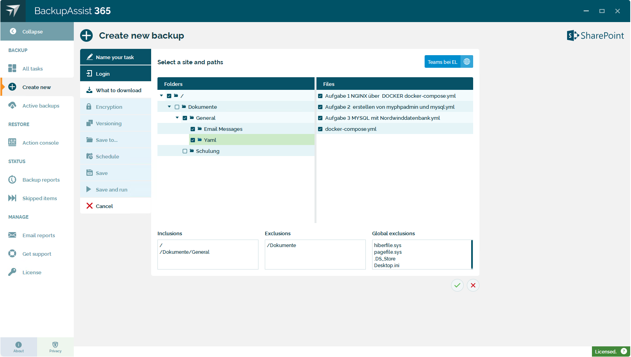This screenshot has height=357, width=631.
Task: Click the hiberfile.sys global exclusion entry
Action: click(x=388, y=245)
